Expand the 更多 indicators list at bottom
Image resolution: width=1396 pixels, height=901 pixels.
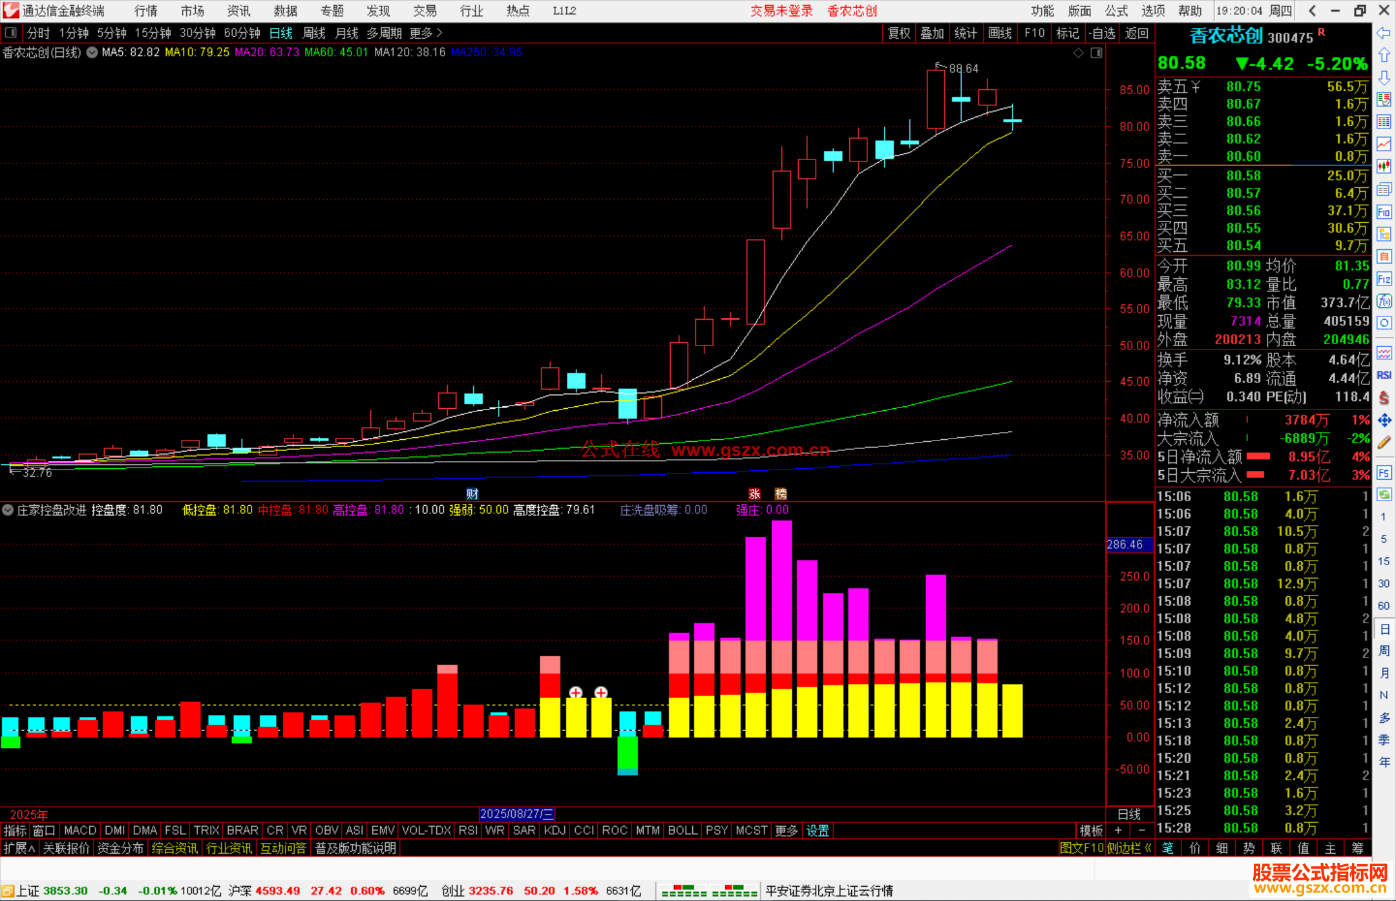coord(787,831)
